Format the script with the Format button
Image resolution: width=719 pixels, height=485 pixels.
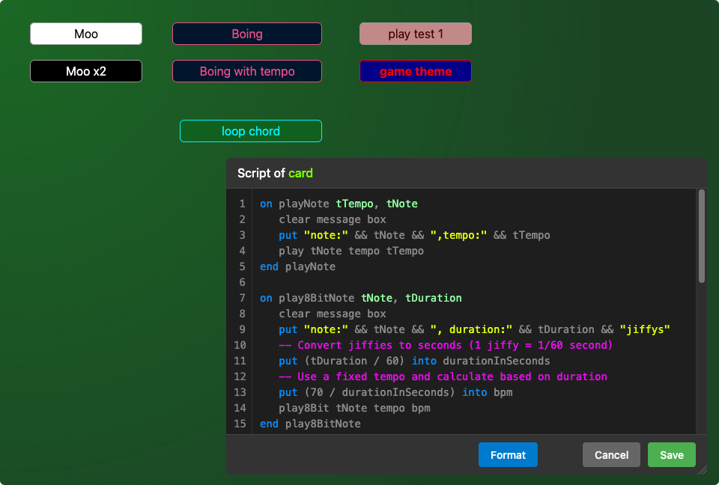508,455
